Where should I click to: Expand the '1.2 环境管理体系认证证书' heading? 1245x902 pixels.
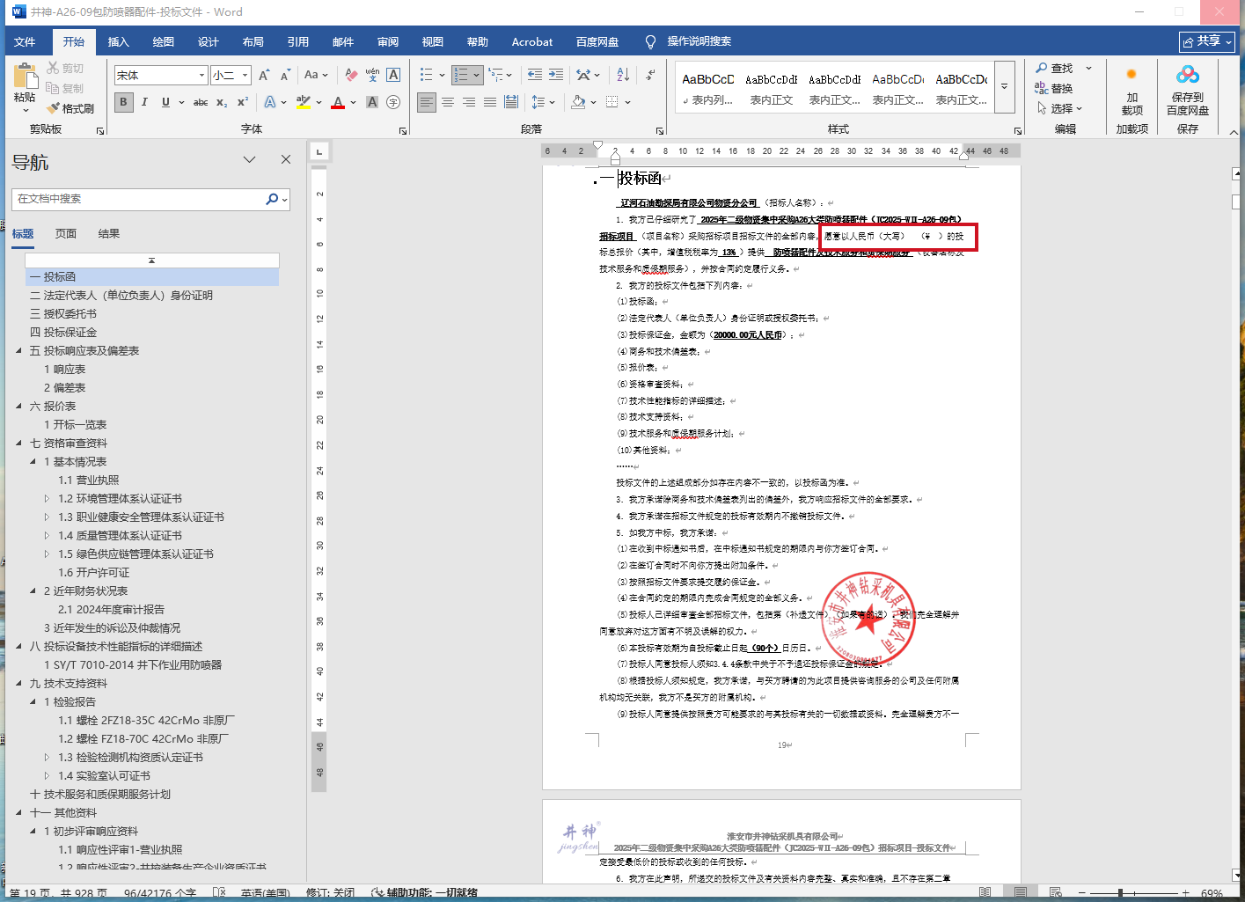click(48, 499)
